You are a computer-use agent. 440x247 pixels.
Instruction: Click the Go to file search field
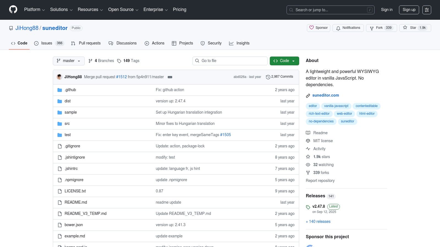click(x=230, y=61)
